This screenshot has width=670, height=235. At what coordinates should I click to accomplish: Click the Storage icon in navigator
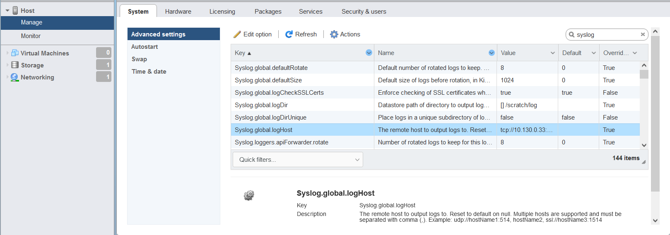point(15,65)
